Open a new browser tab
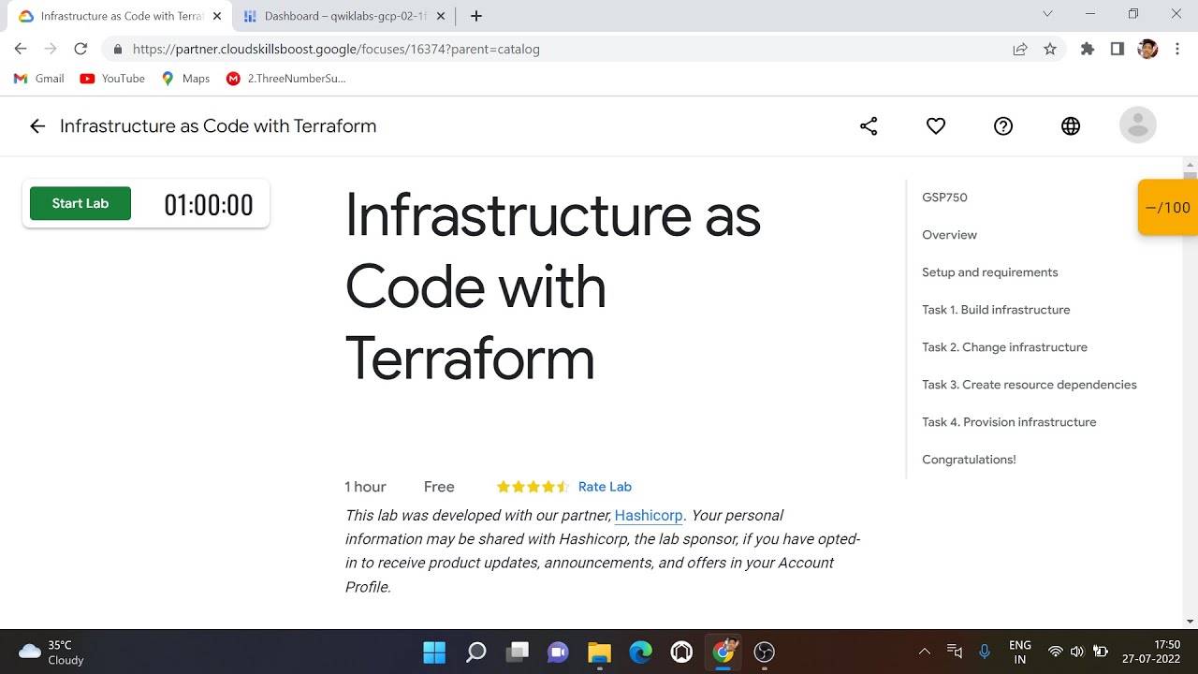Screen dimensions: 1198x674 [476, 16]
